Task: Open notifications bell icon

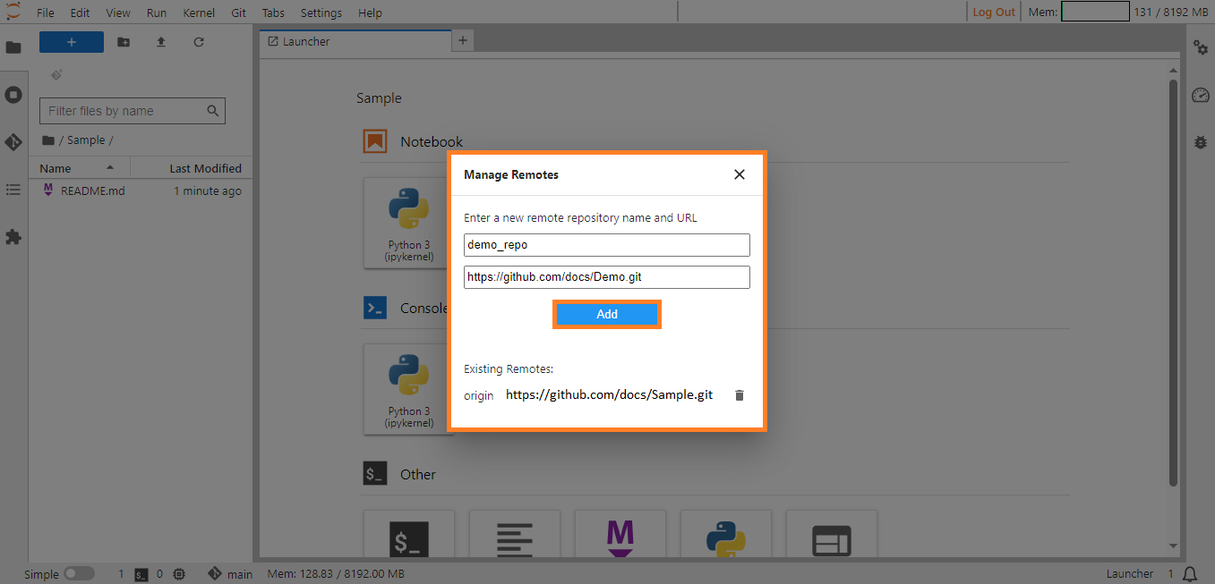Action: 1190,574
